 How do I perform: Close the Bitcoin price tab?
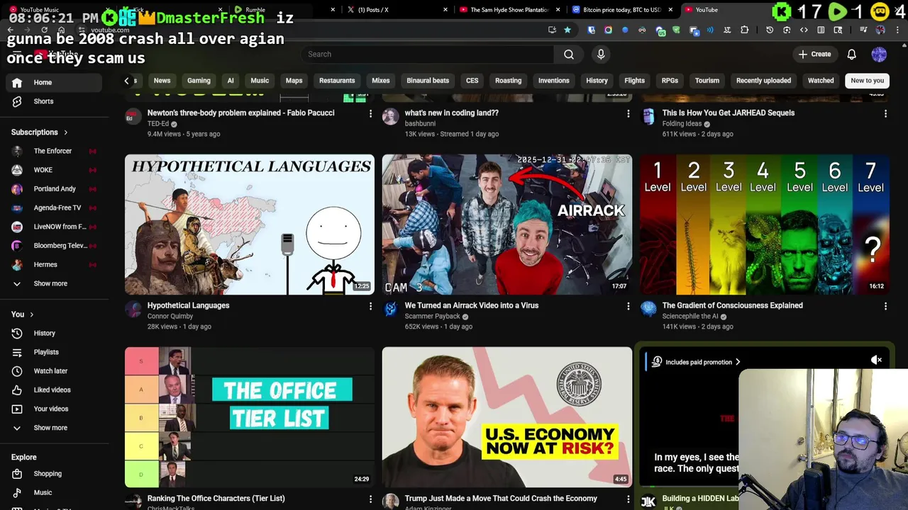[x=671, y=10]
